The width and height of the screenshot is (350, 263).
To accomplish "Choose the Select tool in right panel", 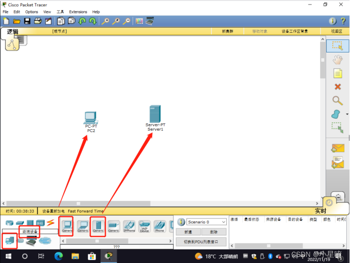I will click(337, 46).
